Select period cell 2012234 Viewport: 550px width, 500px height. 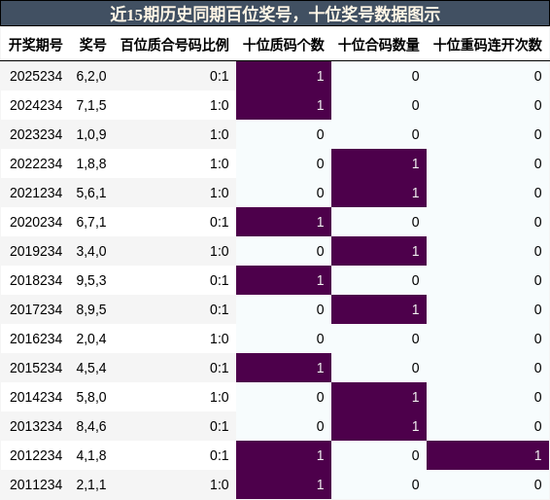[36, 454]
